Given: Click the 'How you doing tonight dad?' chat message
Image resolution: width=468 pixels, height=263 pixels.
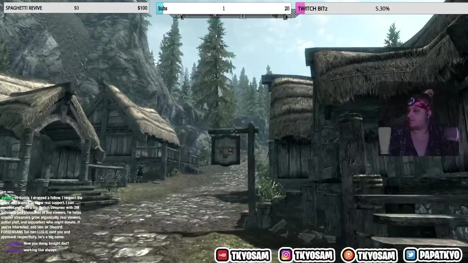Looking at the screenshot, I should [46, 243].
